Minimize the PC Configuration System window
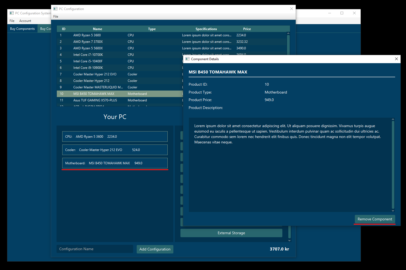This screenshot has width=406, height=270. click(330, 13)
